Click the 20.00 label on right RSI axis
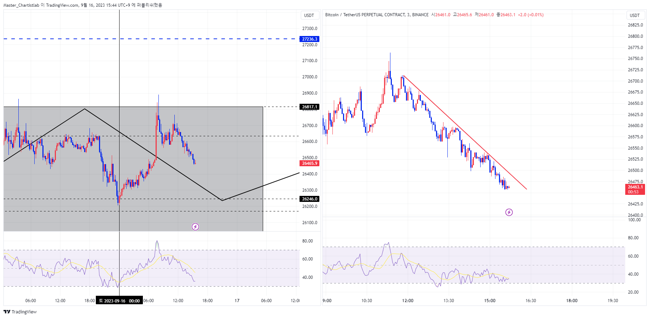 click(x=633, y=292)
